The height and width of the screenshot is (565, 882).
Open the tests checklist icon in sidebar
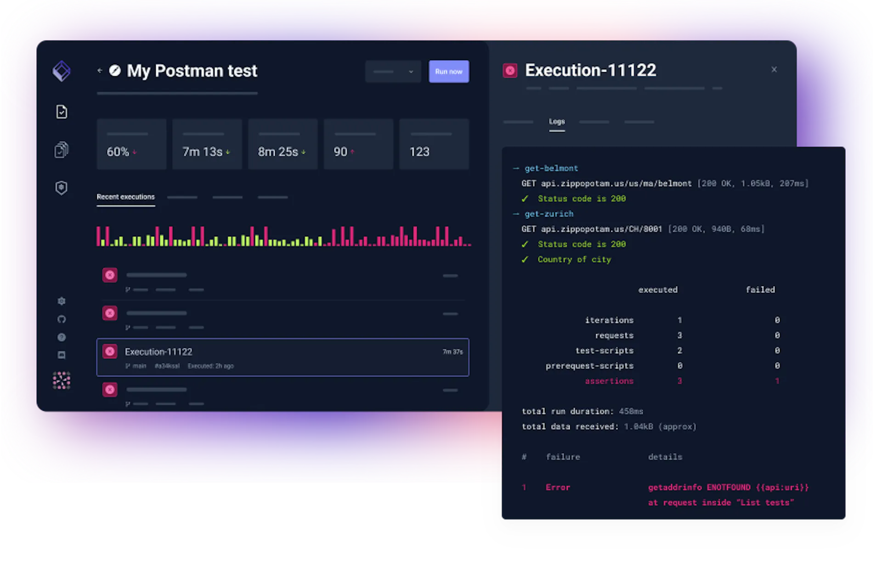62,112
